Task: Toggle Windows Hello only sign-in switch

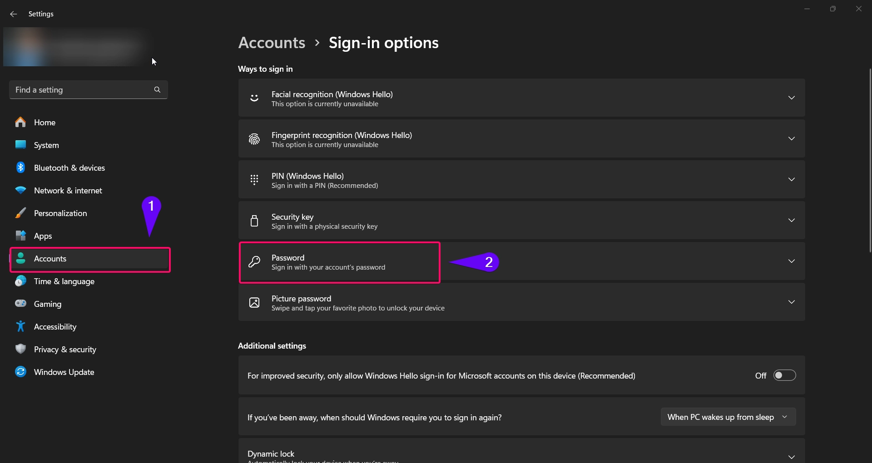Action: tap(785, 375)
